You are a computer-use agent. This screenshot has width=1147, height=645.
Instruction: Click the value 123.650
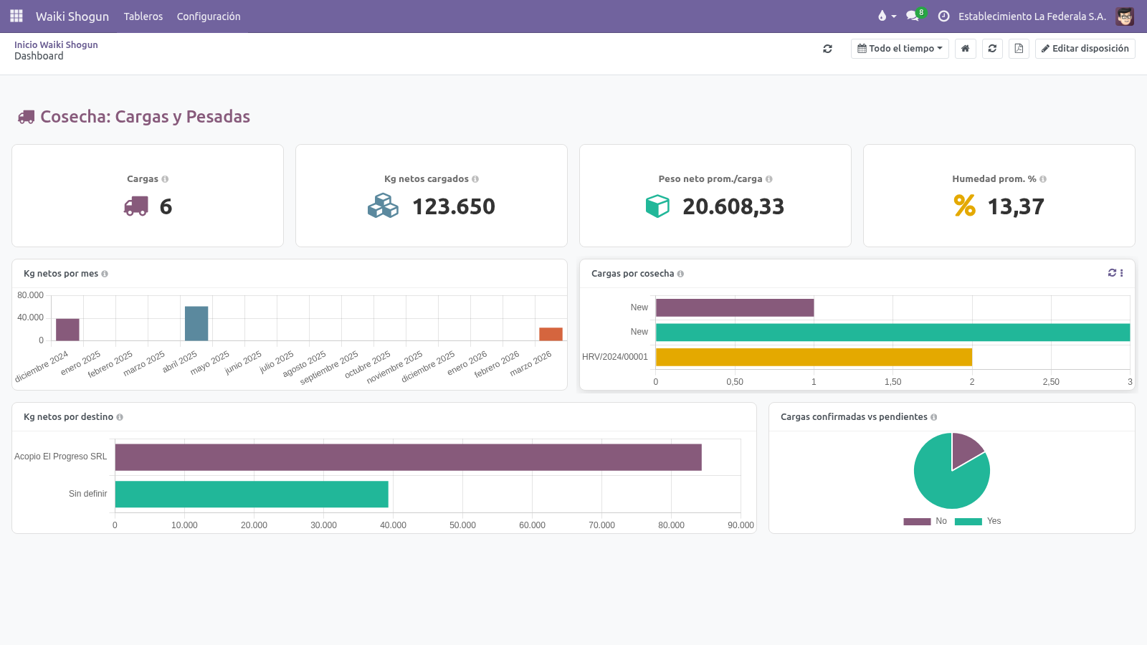454,206
